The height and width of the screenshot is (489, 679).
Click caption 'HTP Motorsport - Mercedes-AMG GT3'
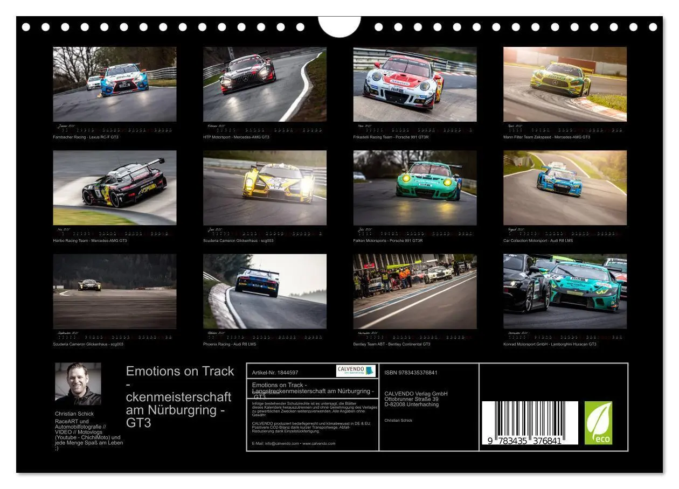coord(236,137)
